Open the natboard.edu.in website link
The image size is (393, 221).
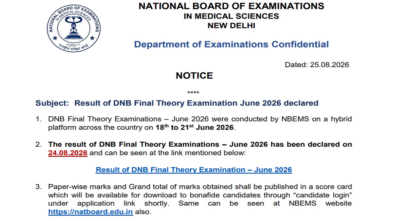click(x=90, y=212)
